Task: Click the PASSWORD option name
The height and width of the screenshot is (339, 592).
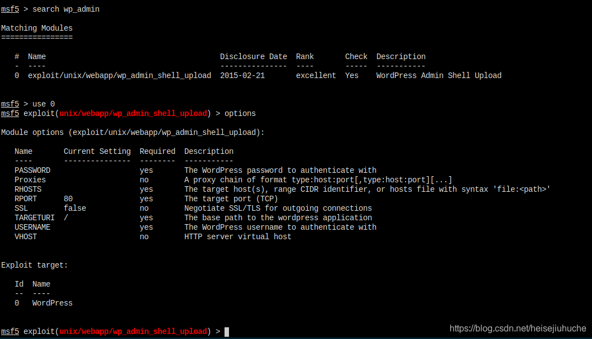Action: pos(32,171)
